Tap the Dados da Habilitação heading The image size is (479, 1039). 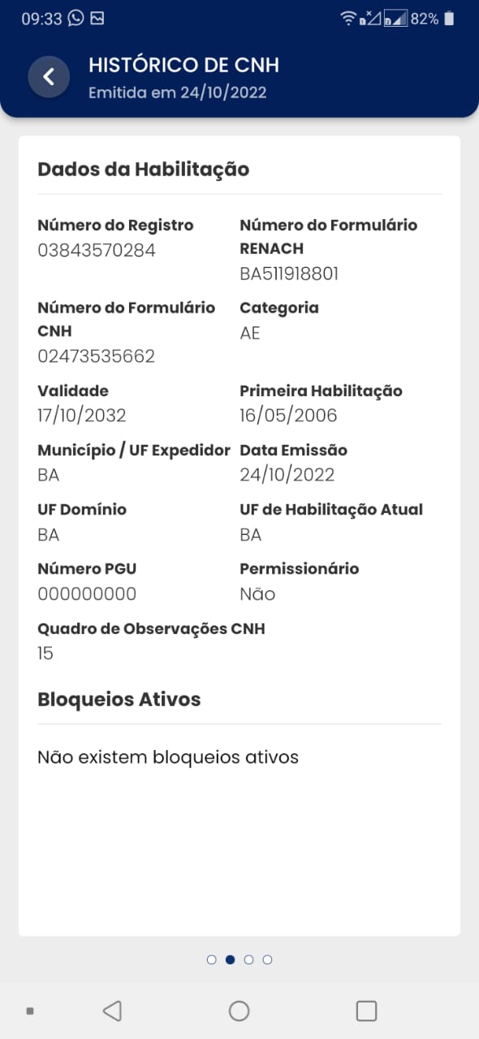tap(143, 169)
